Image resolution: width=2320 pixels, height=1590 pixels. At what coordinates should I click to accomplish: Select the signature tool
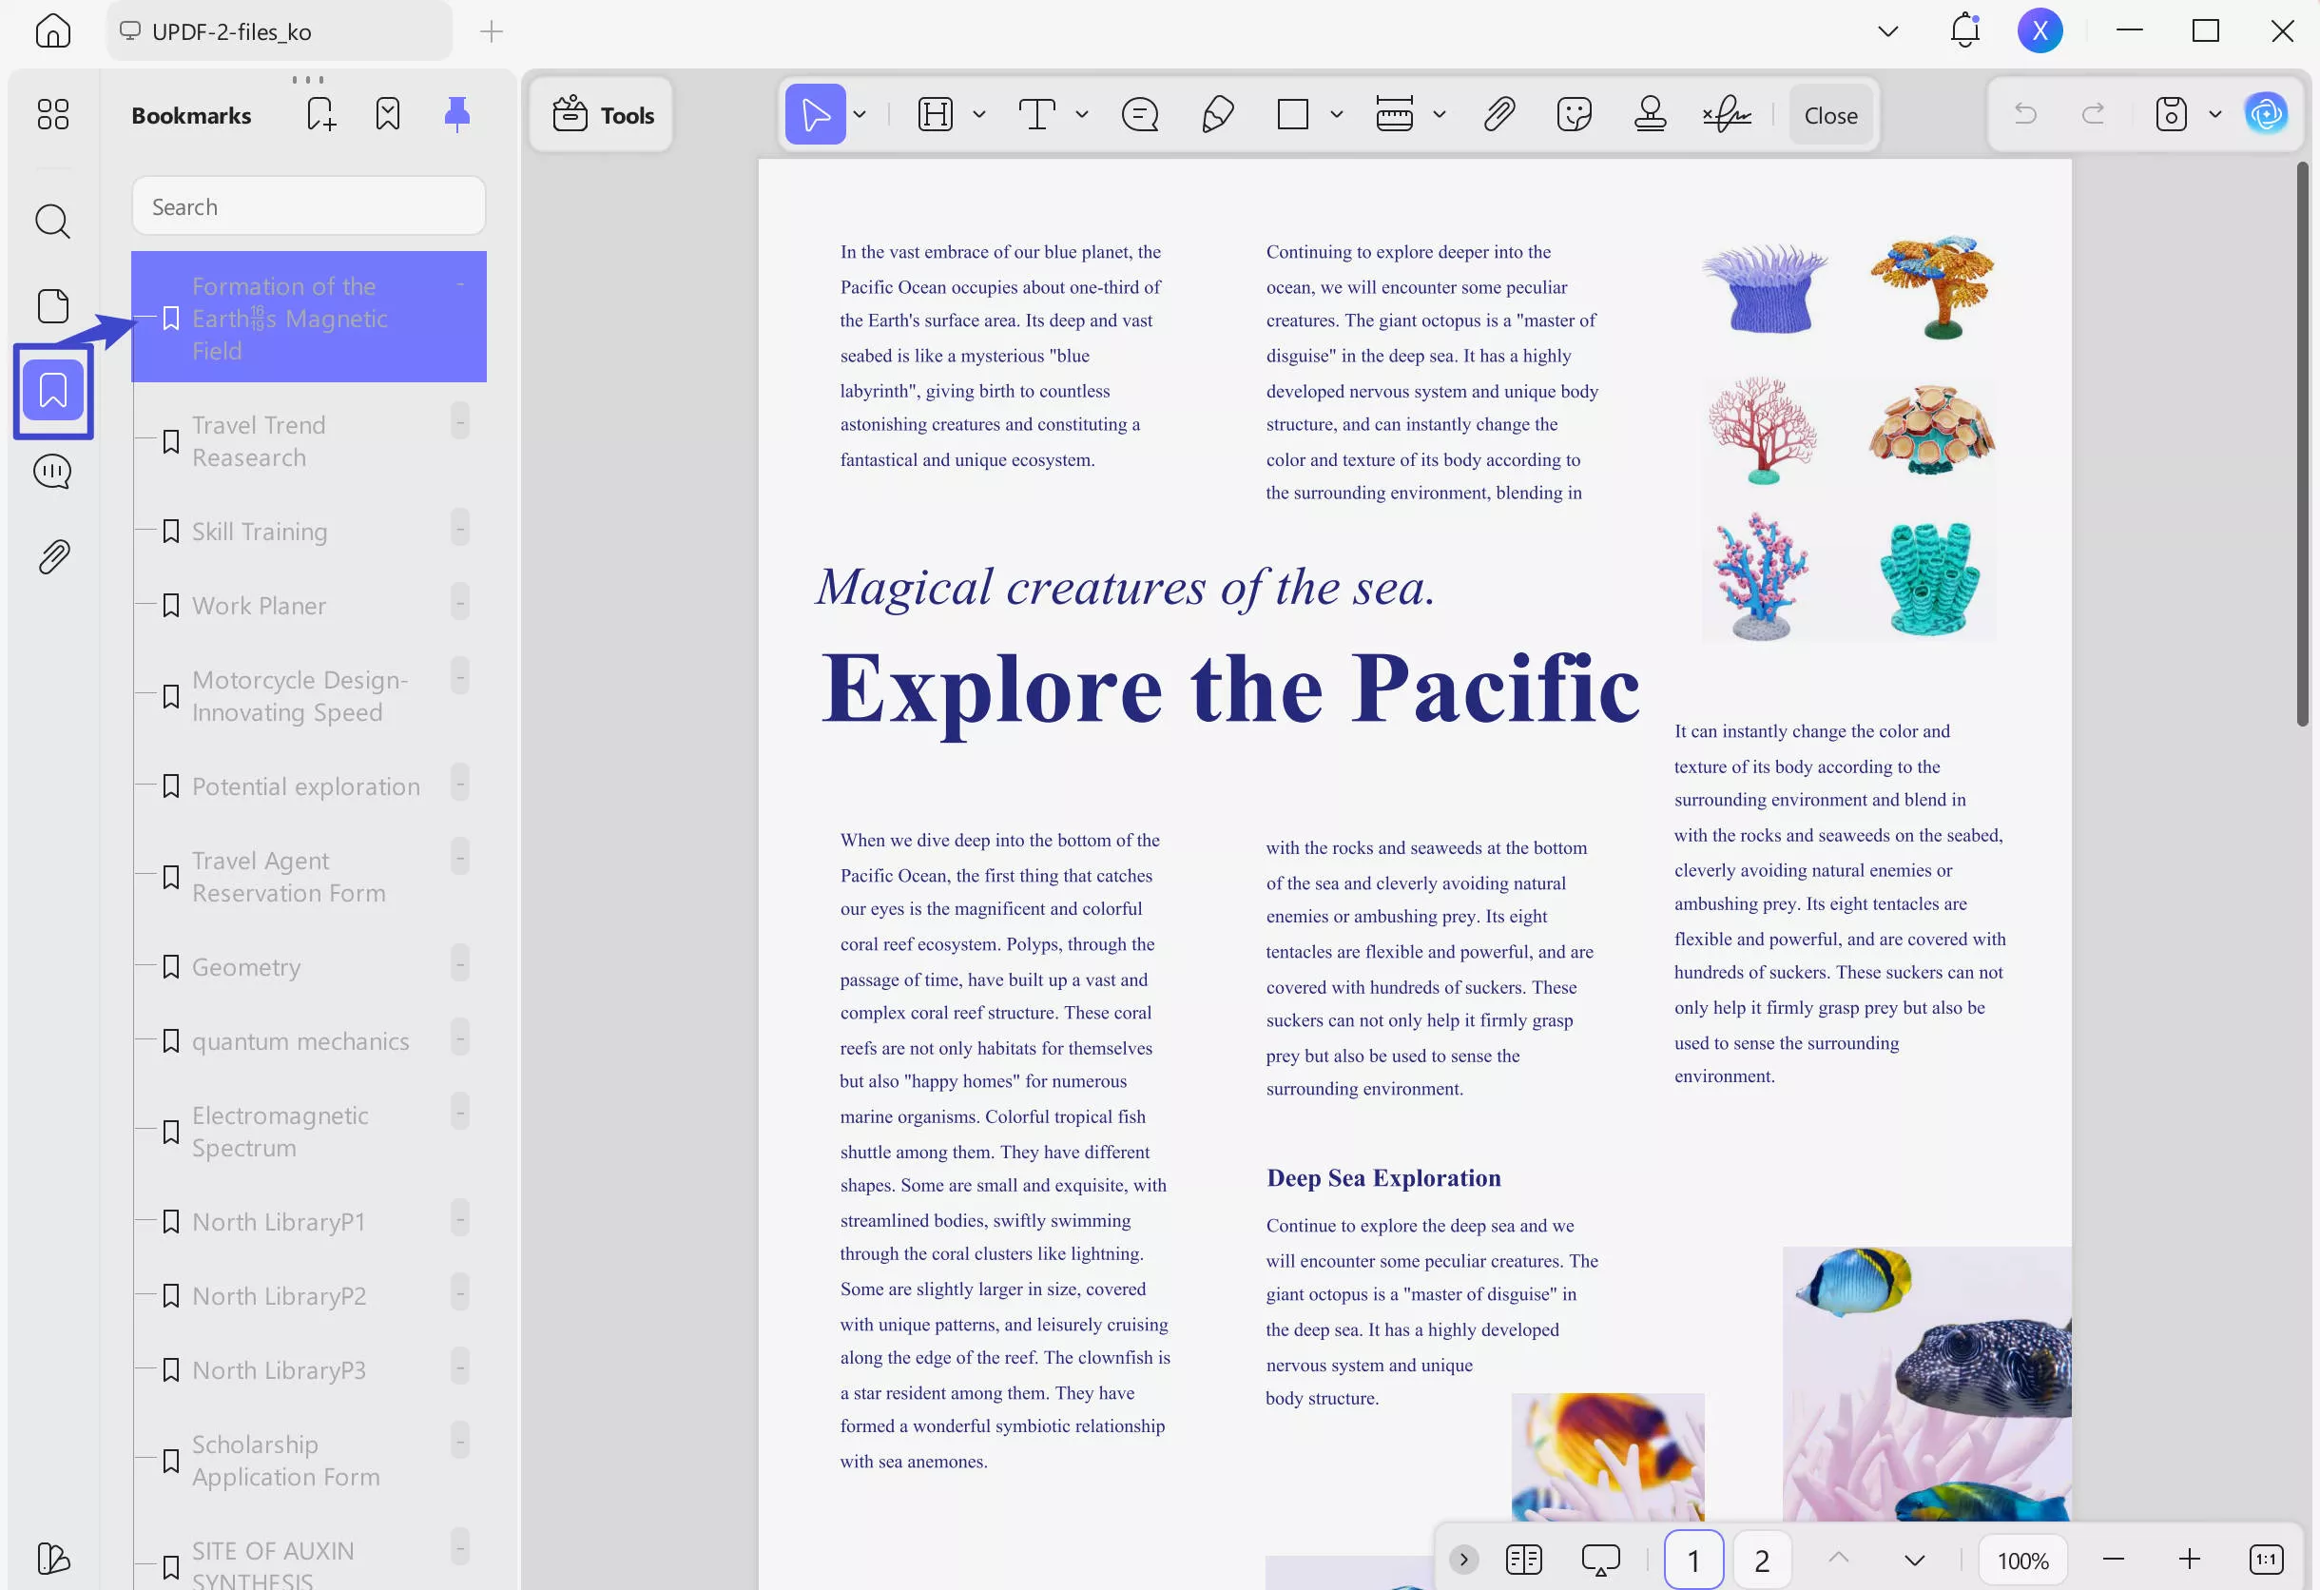coord(1728,115)
